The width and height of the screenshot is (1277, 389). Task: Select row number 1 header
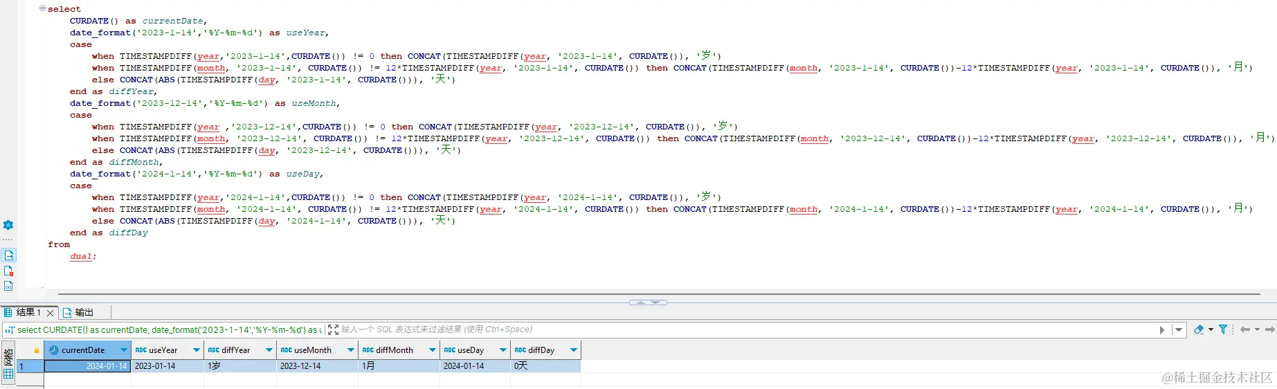click(30, 366)
